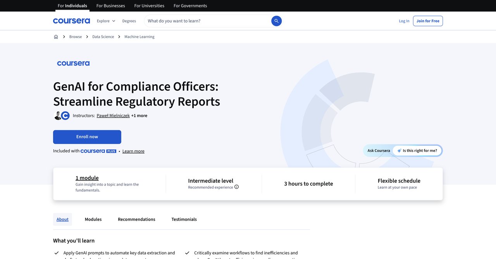Image resolution: width=496 pixels, height=259 pixels.
Task: Open the Data Science breadcrumb link
Action: 103,37
